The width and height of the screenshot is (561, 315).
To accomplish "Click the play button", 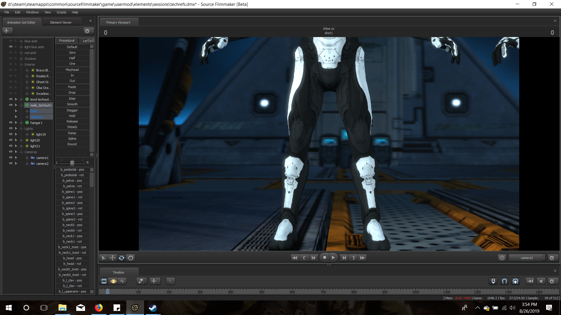I will coord(333,258).
